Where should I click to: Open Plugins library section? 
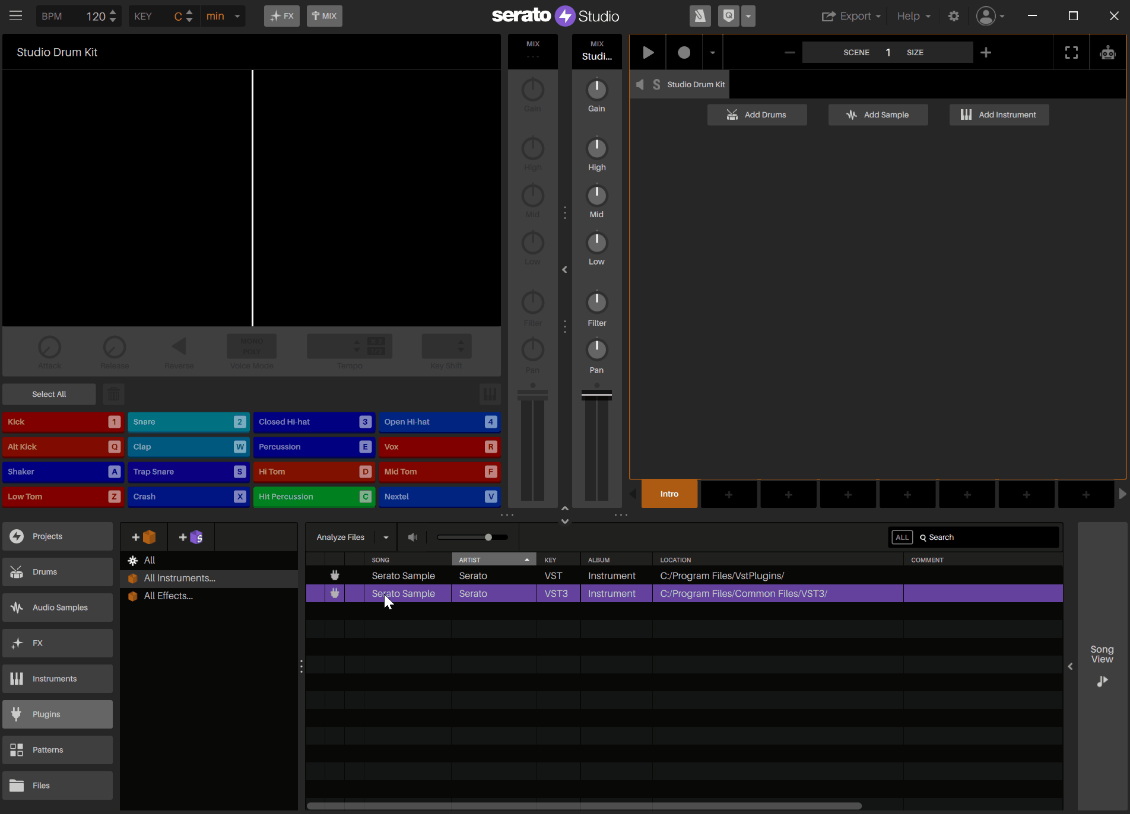coord(58,714)
